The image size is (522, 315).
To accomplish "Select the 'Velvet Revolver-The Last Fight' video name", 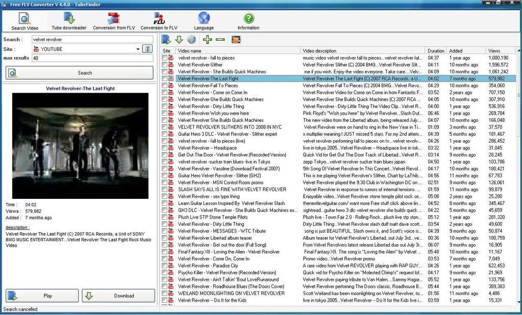I will point(208,78).
